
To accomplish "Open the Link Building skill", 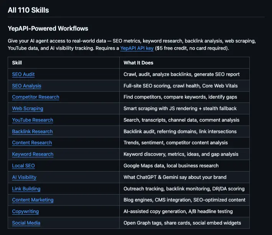I will click(x=26, y=189).
